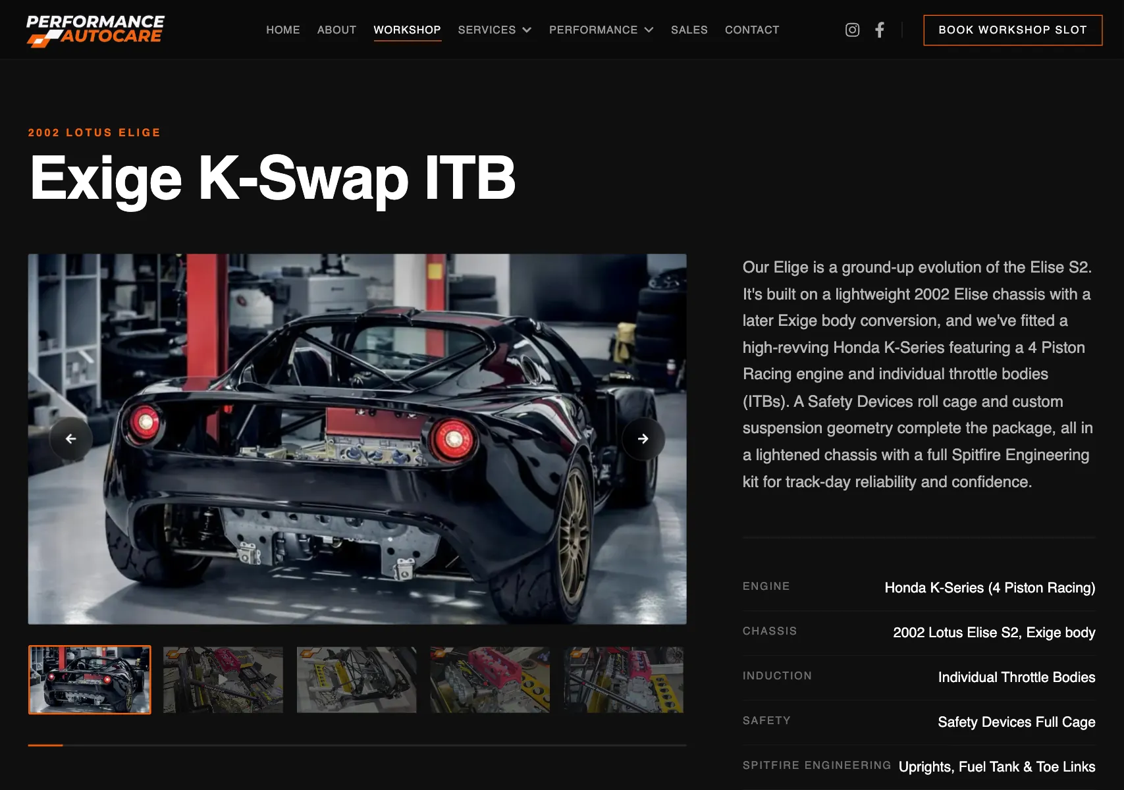
Task: Select the fourth thumbnail showing red engine
Action: 490,679
